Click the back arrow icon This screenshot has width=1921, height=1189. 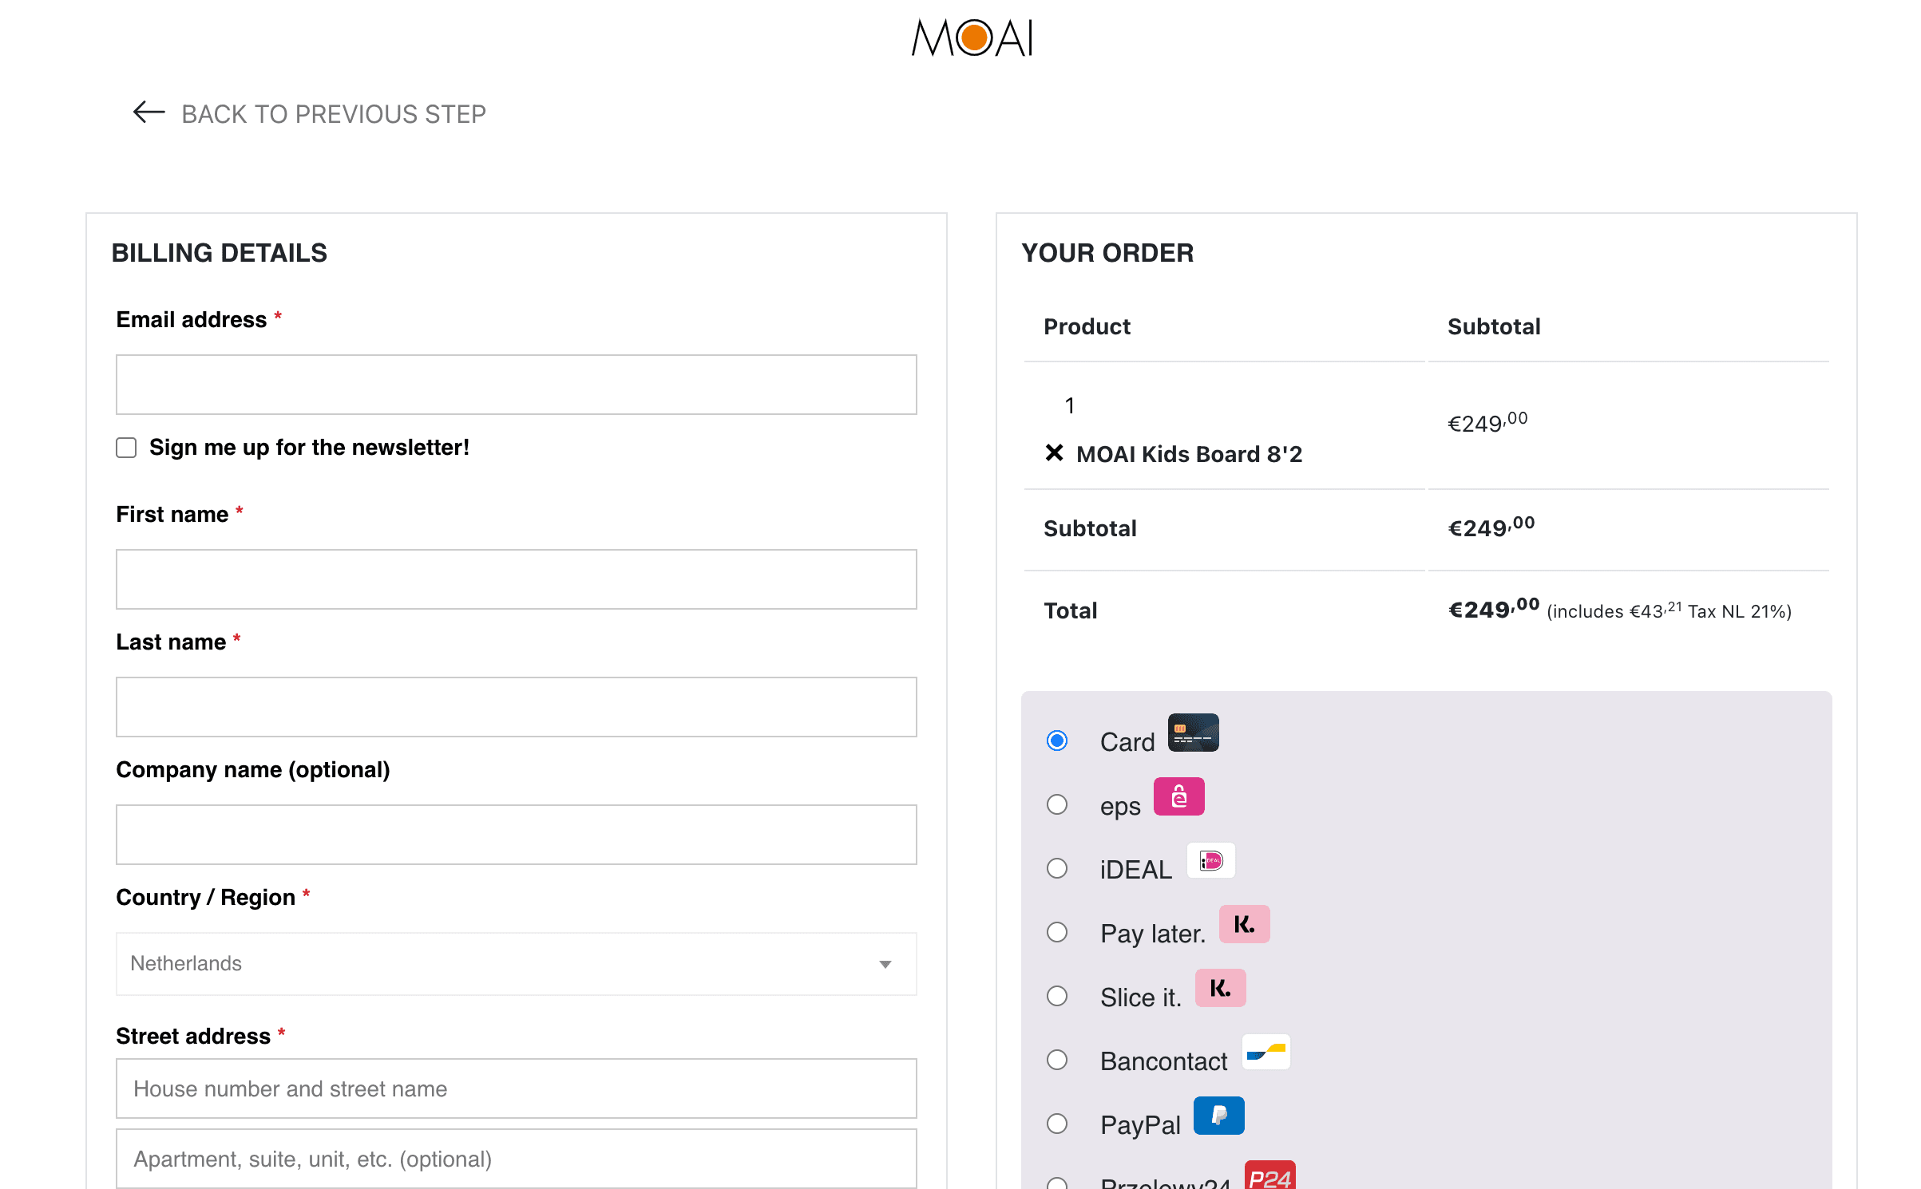[x=149, y=113]
